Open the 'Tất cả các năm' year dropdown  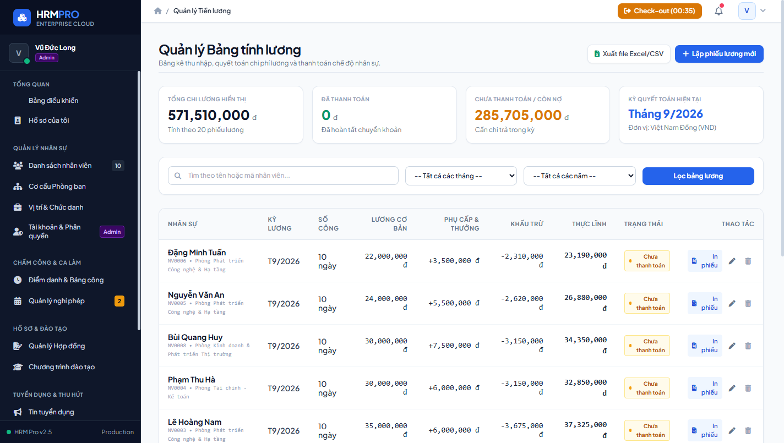(x=580, y=176)
